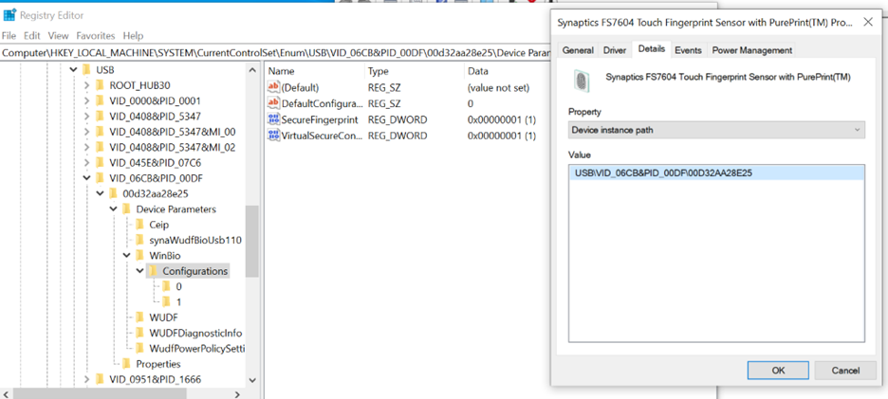Click the VID_0000&PID_0001 folder icon
Screen dimensions: 888x399
pyautogui.click(x=100, y=100)
